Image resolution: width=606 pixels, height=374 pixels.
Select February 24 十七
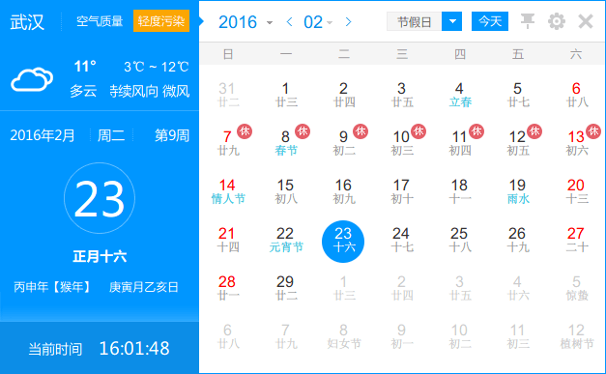401,240
